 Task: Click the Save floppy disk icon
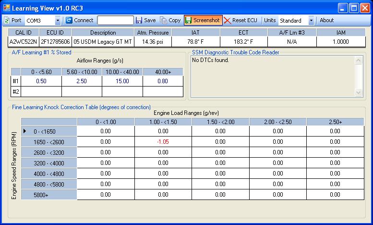pyautogui.click(x=139, y=20)
